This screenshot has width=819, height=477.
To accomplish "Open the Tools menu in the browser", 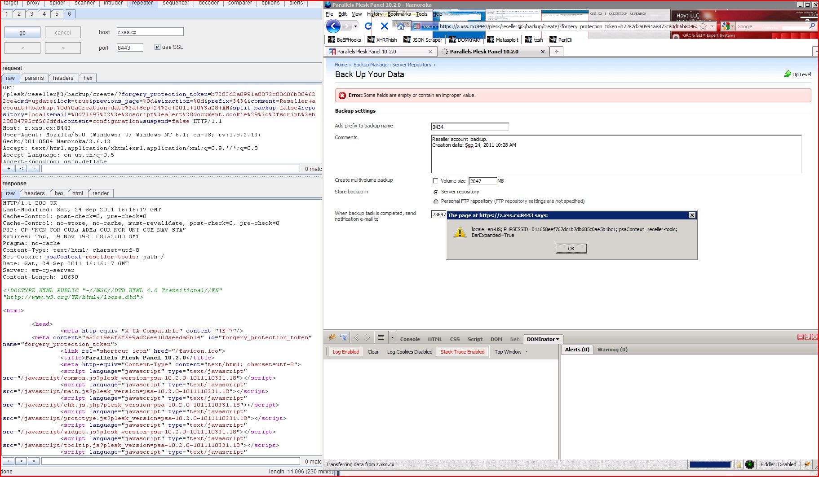I will (x=421, y=14).
